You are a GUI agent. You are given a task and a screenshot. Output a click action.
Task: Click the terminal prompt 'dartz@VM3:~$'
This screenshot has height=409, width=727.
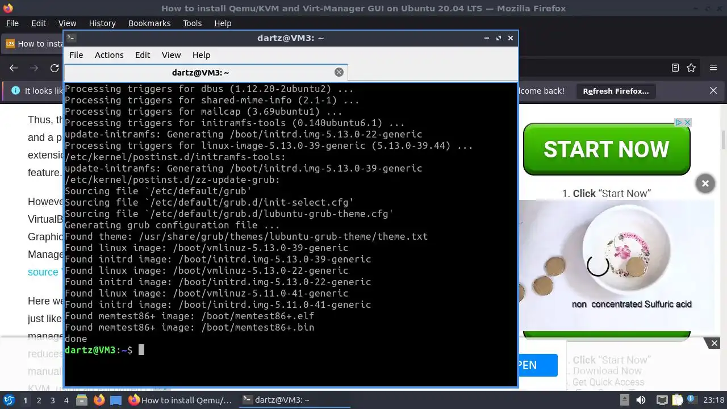99,350
